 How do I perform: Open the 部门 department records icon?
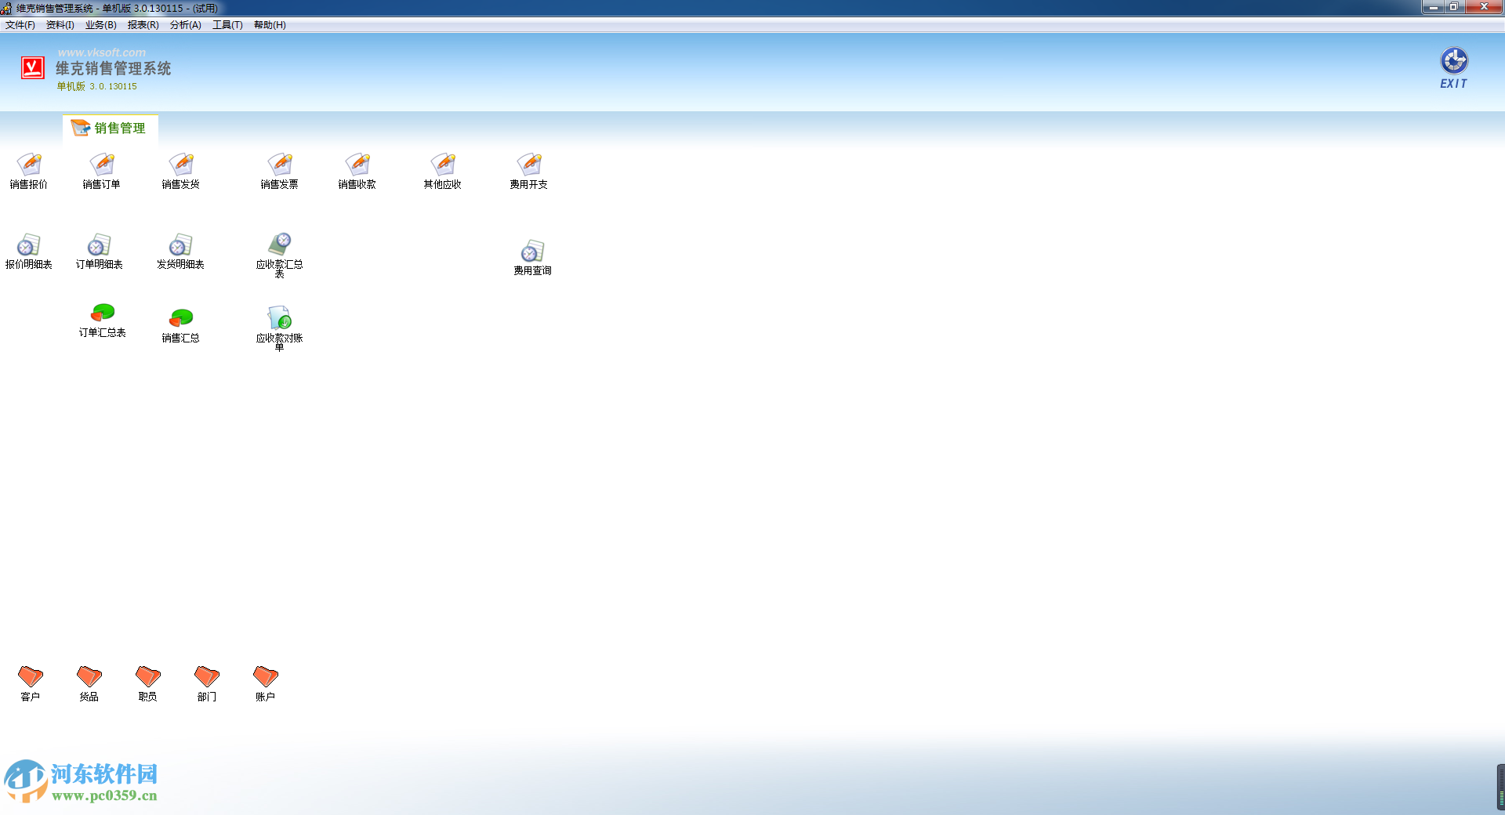point(207,683)
